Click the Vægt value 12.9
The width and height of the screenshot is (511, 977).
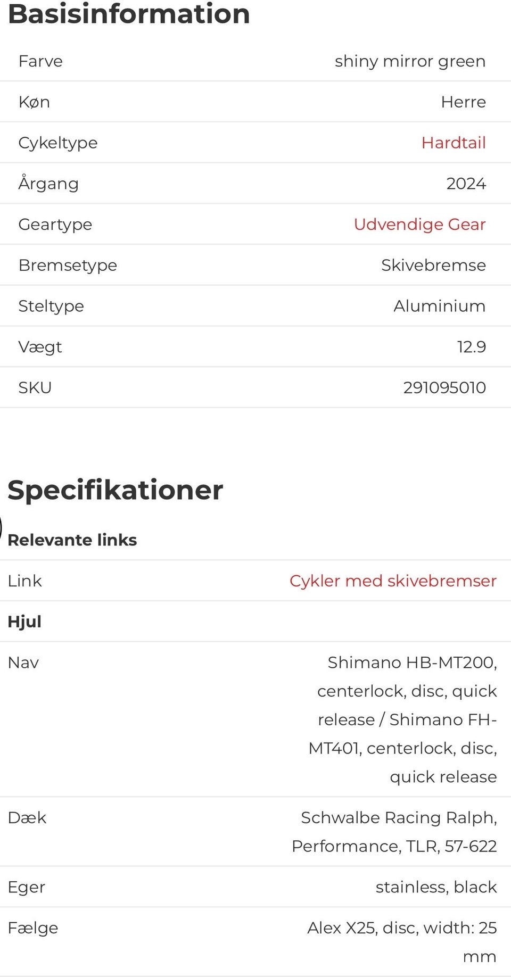pyautogui.click(x=471, y=346)
